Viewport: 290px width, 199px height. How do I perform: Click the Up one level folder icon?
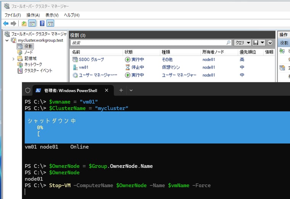24,24
